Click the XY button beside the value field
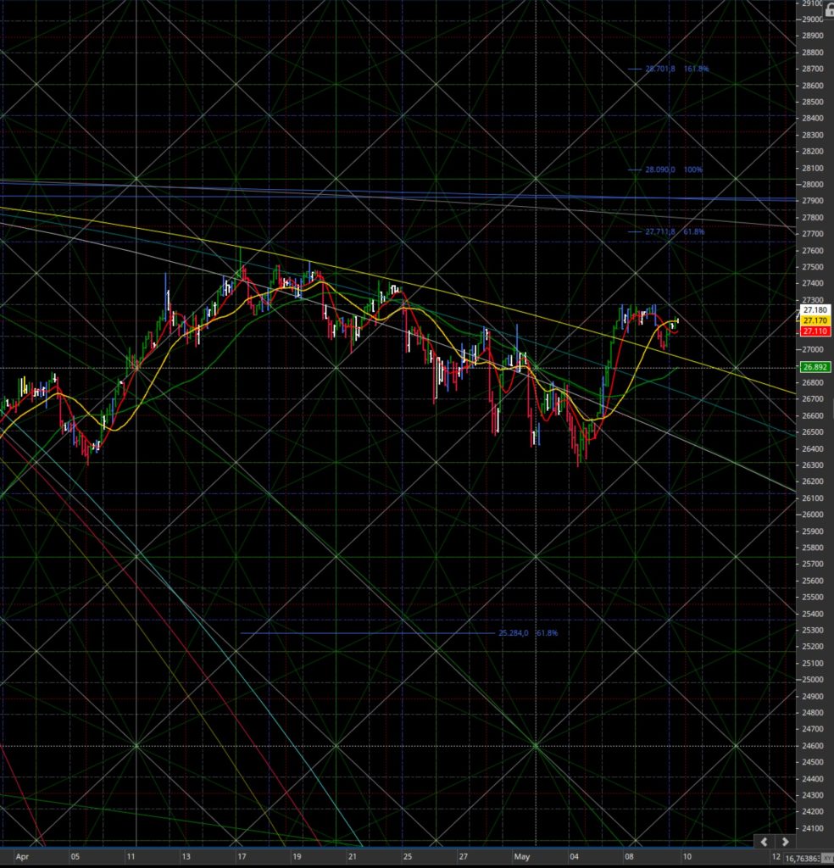Viewport: 834px width, 868px height. 828,858
